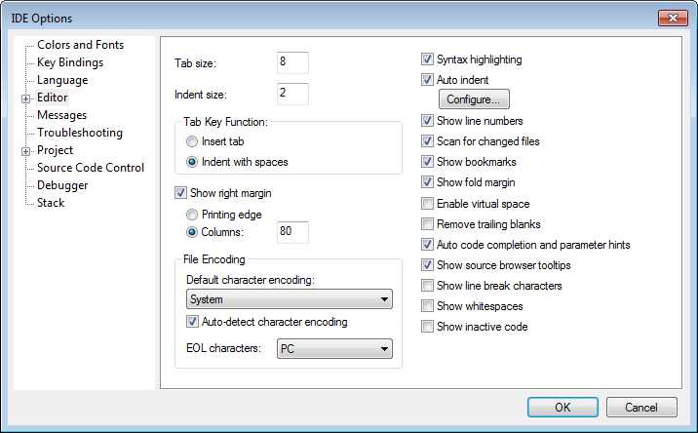
Task: Expand the Editor tree node
Action: click(x=26, y=98)
